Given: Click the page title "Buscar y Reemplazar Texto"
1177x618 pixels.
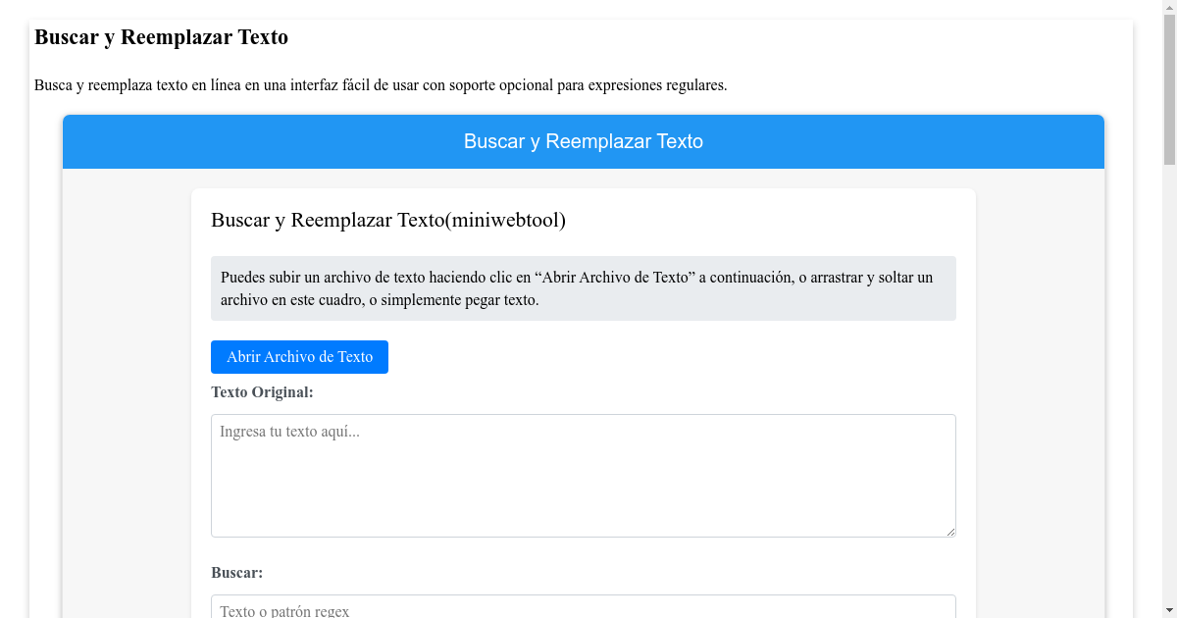Looking at the screenshot, I should (161, 37).
